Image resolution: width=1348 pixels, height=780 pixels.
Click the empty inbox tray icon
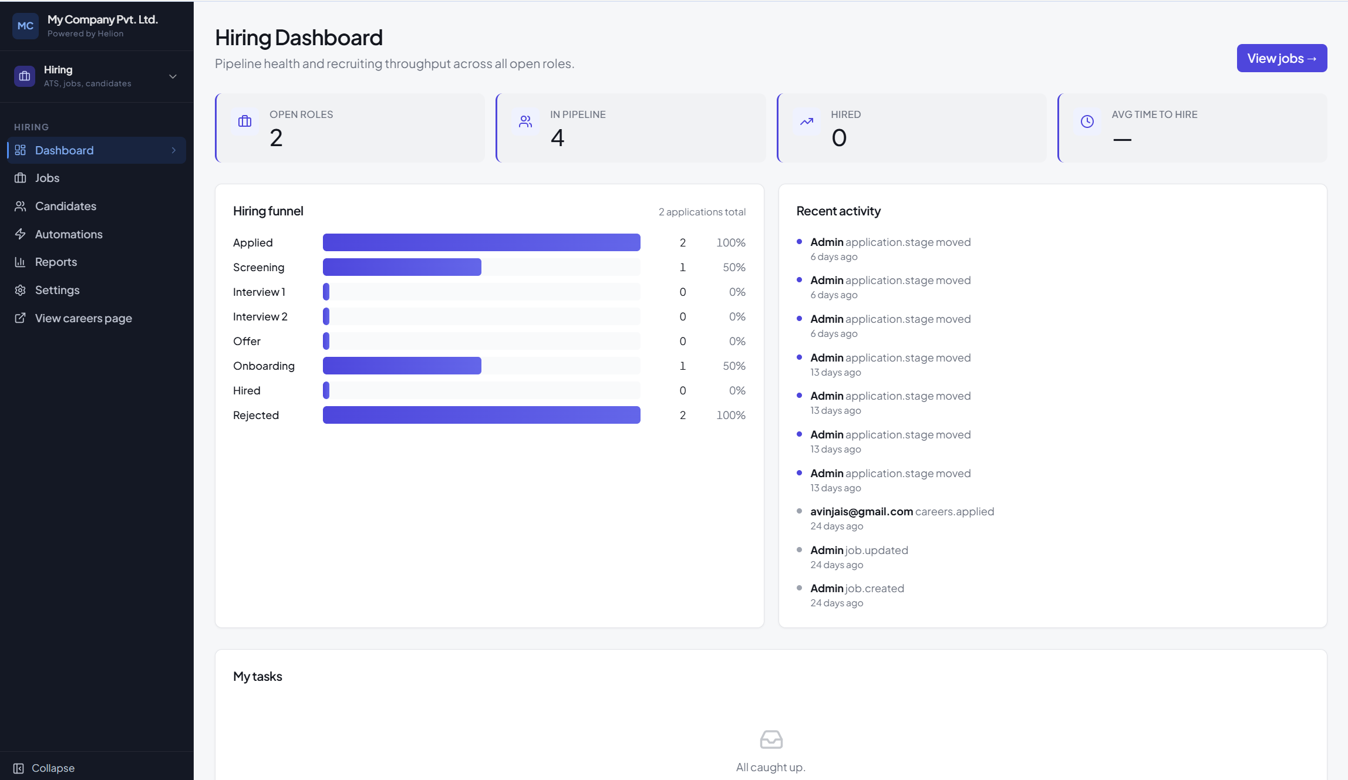771,740
